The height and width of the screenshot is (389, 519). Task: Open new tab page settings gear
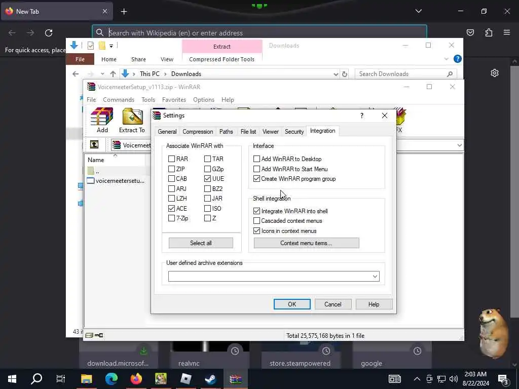pos(495,73)
